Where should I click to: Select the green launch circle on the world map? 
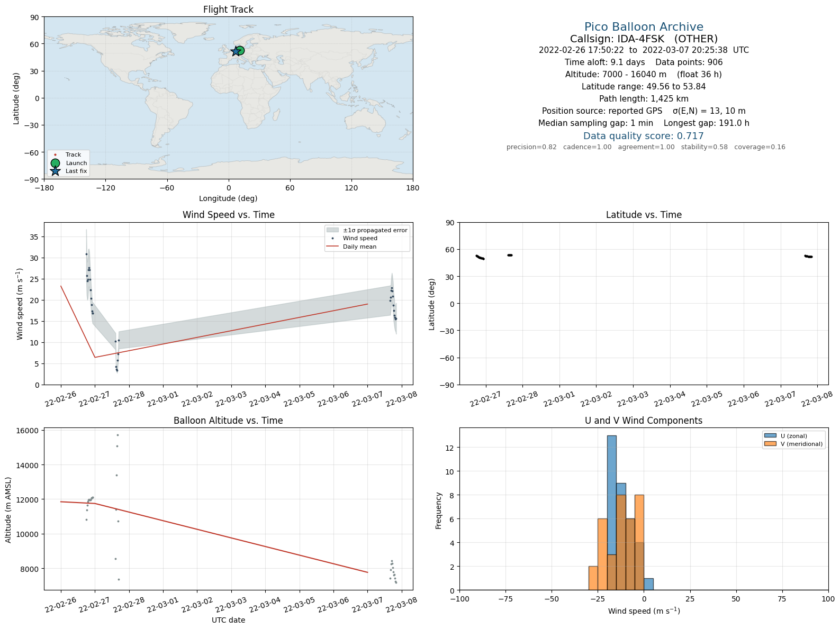pyautogui.click(x=240, y=51)
